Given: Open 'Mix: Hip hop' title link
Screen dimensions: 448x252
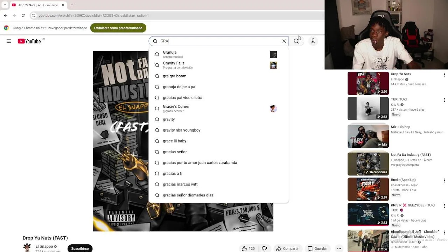Looking at the screenshot, I should (x=400, y=127).
